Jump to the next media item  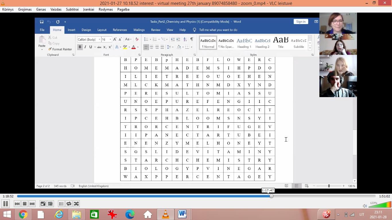pyautogui.click(x=32, y=204)
